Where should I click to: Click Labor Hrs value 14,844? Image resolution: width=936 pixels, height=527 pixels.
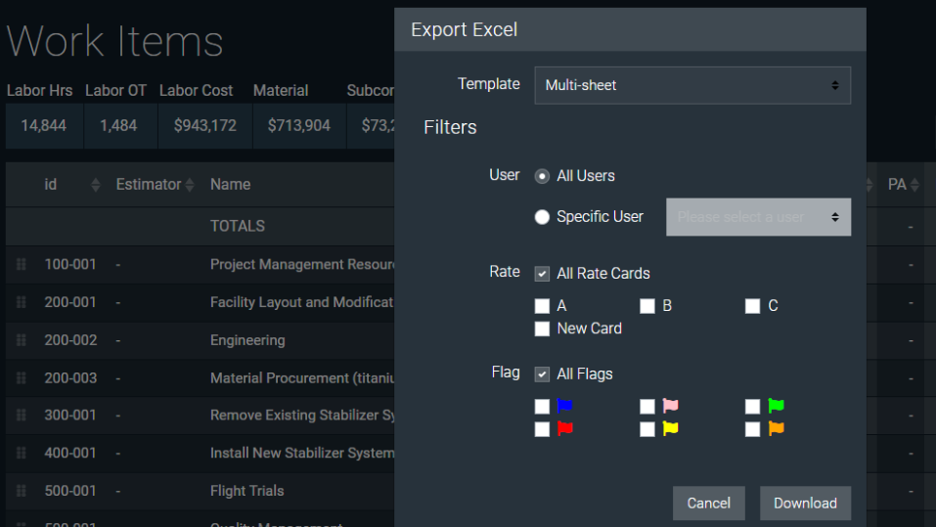point(44,125)
